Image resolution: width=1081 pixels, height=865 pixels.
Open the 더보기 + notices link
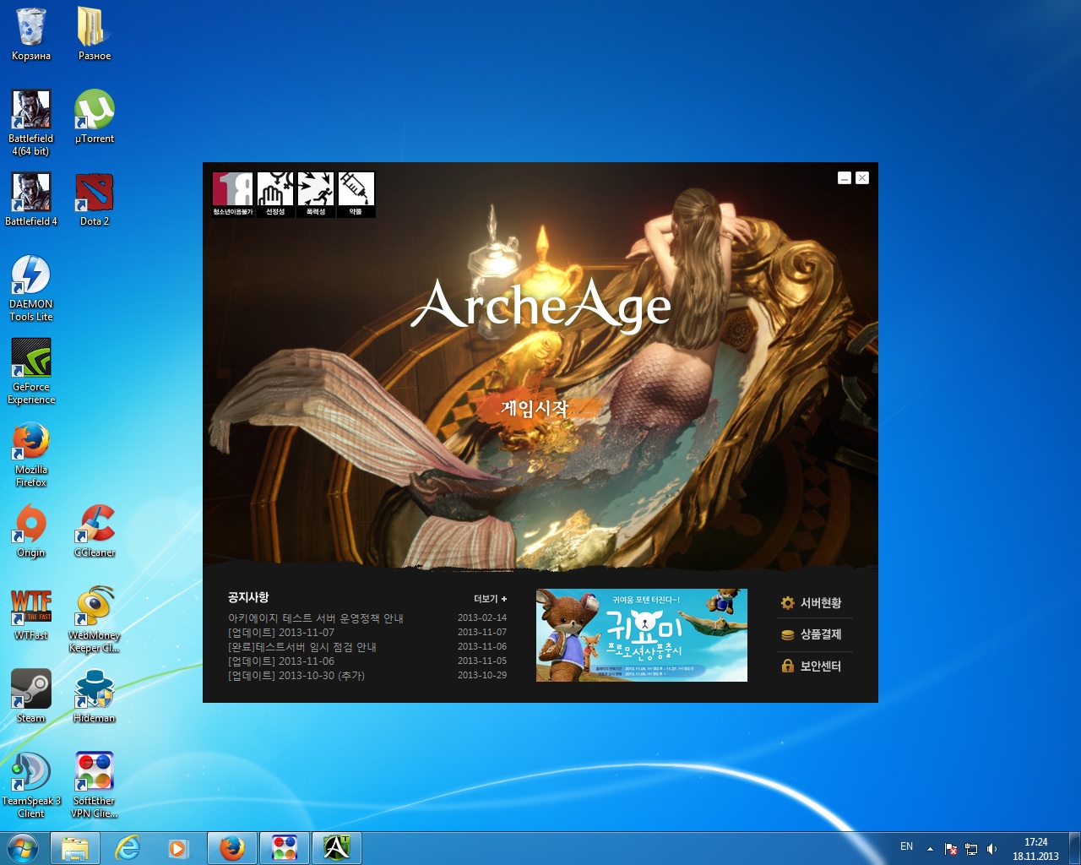tap(491, 599)
